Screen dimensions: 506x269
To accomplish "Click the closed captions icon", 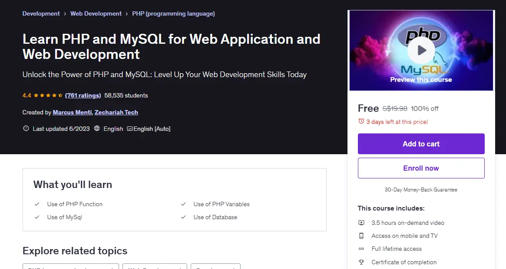I will (x=130, y=129).
